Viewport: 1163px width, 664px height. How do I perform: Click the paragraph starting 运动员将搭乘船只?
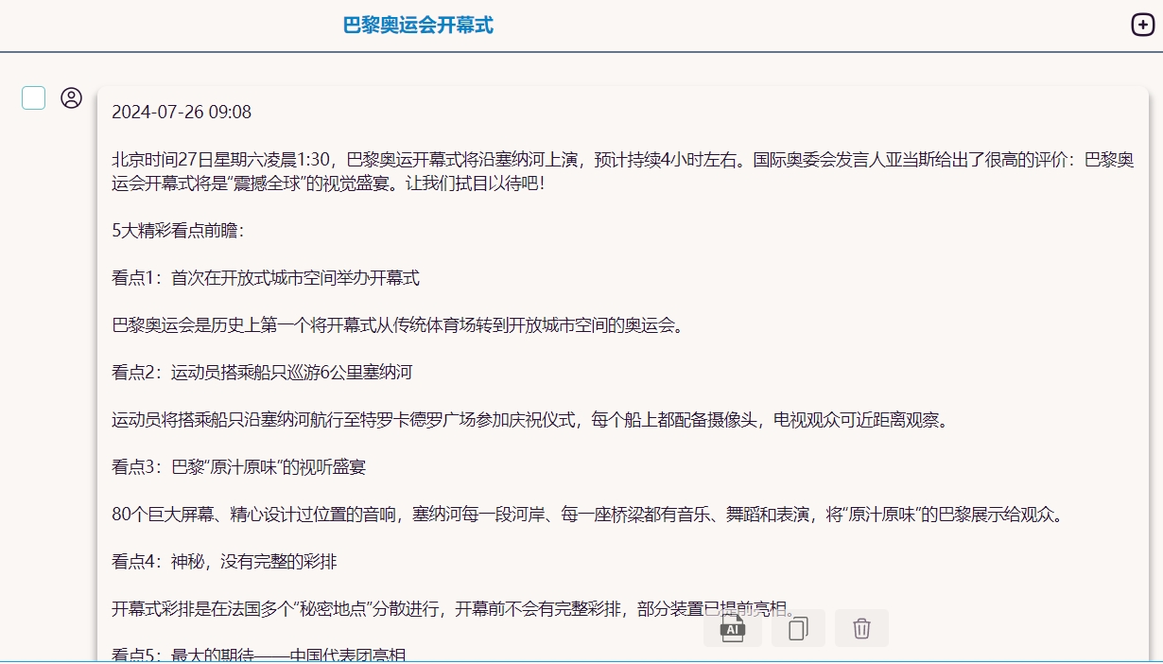[529, 420]
